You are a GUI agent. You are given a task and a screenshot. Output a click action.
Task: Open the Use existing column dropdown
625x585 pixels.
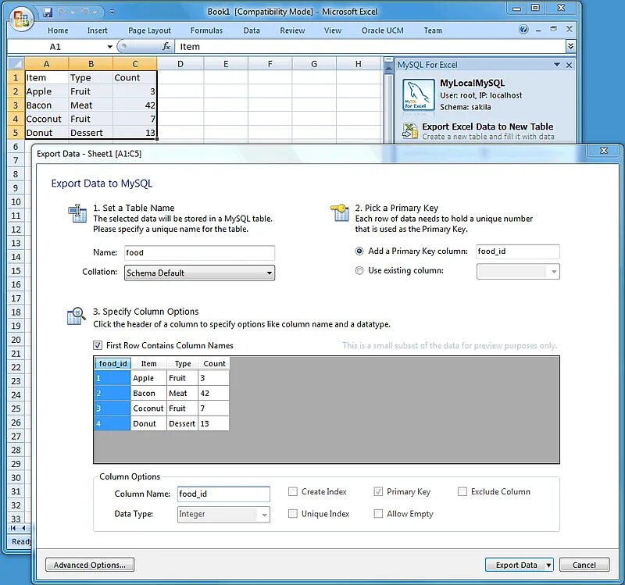518,272
